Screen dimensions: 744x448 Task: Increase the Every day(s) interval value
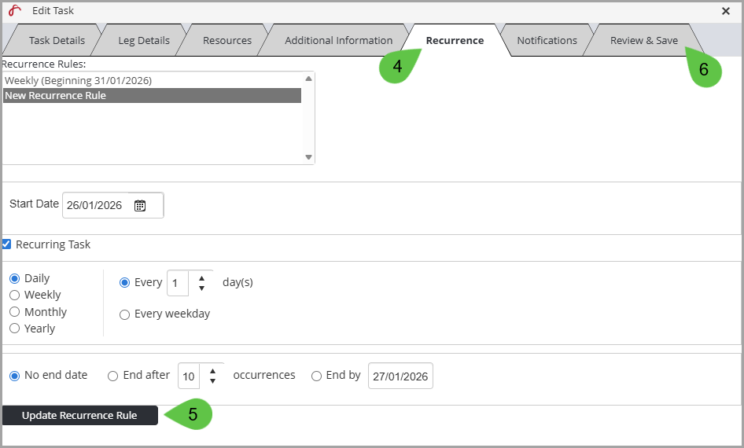click(201, 277)
